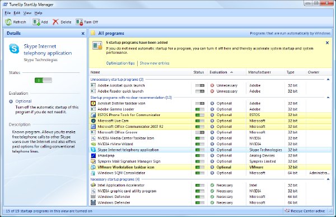Click the Symprex Mail Signature Manager icon
336x217 pixels.
point(93,161)
